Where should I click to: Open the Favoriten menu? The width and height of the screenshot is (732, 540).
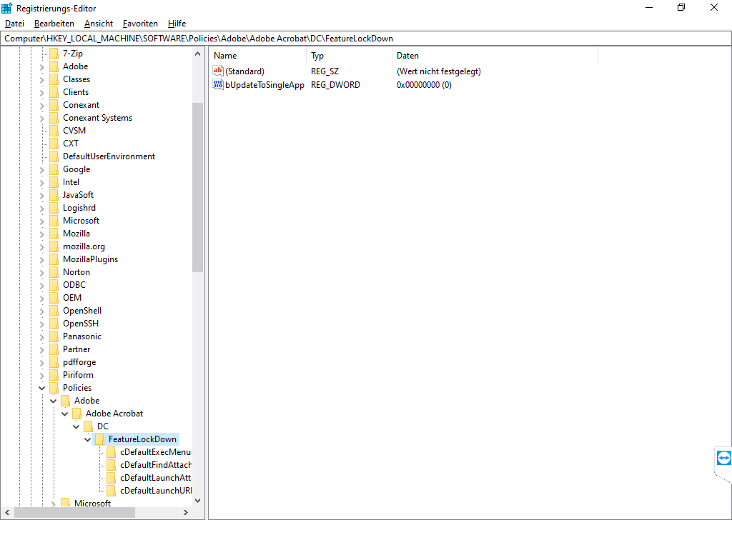point(140,24)
